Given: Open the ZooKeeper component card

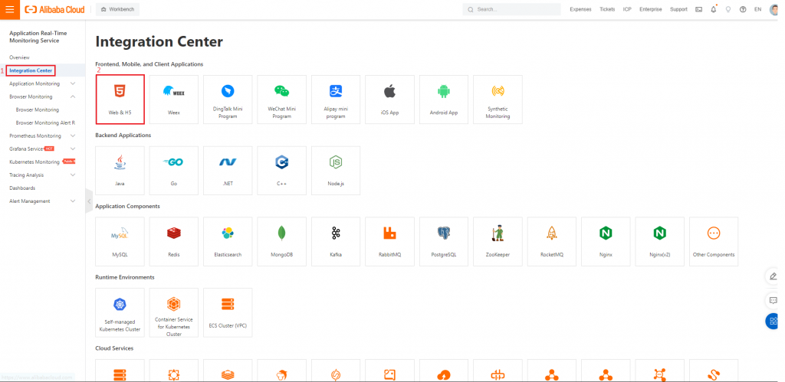Looking at the screenshot, I should coord(498,241).
